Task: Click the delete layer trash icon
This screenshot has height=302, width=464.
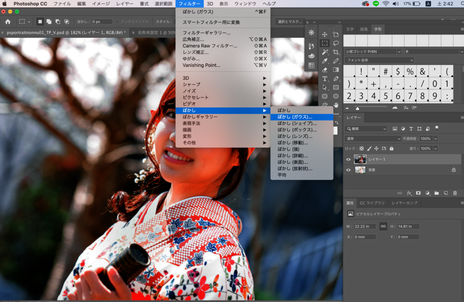Action: tap(455, 193)
